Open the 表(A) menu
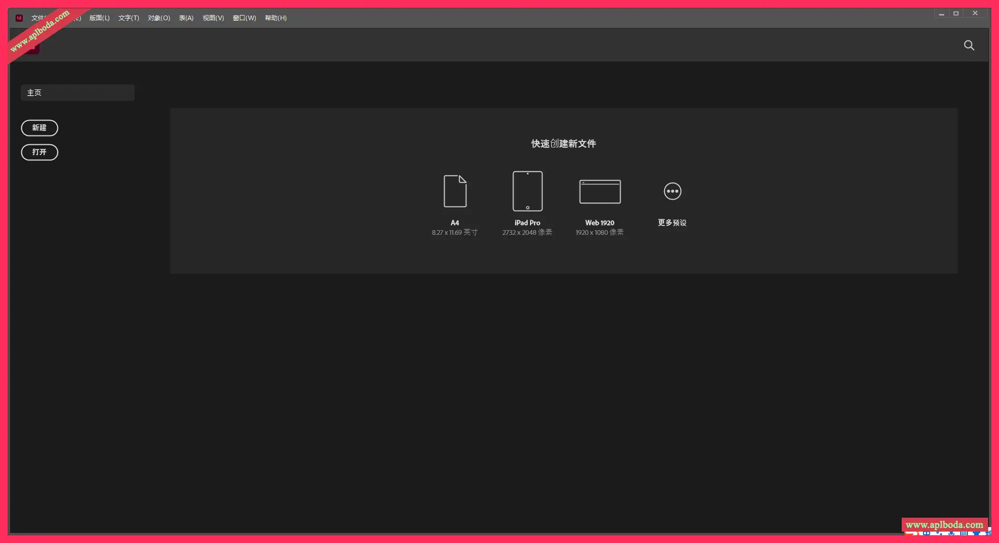The width and height of the screenshot is (999, 543). (x=186, y=18)
